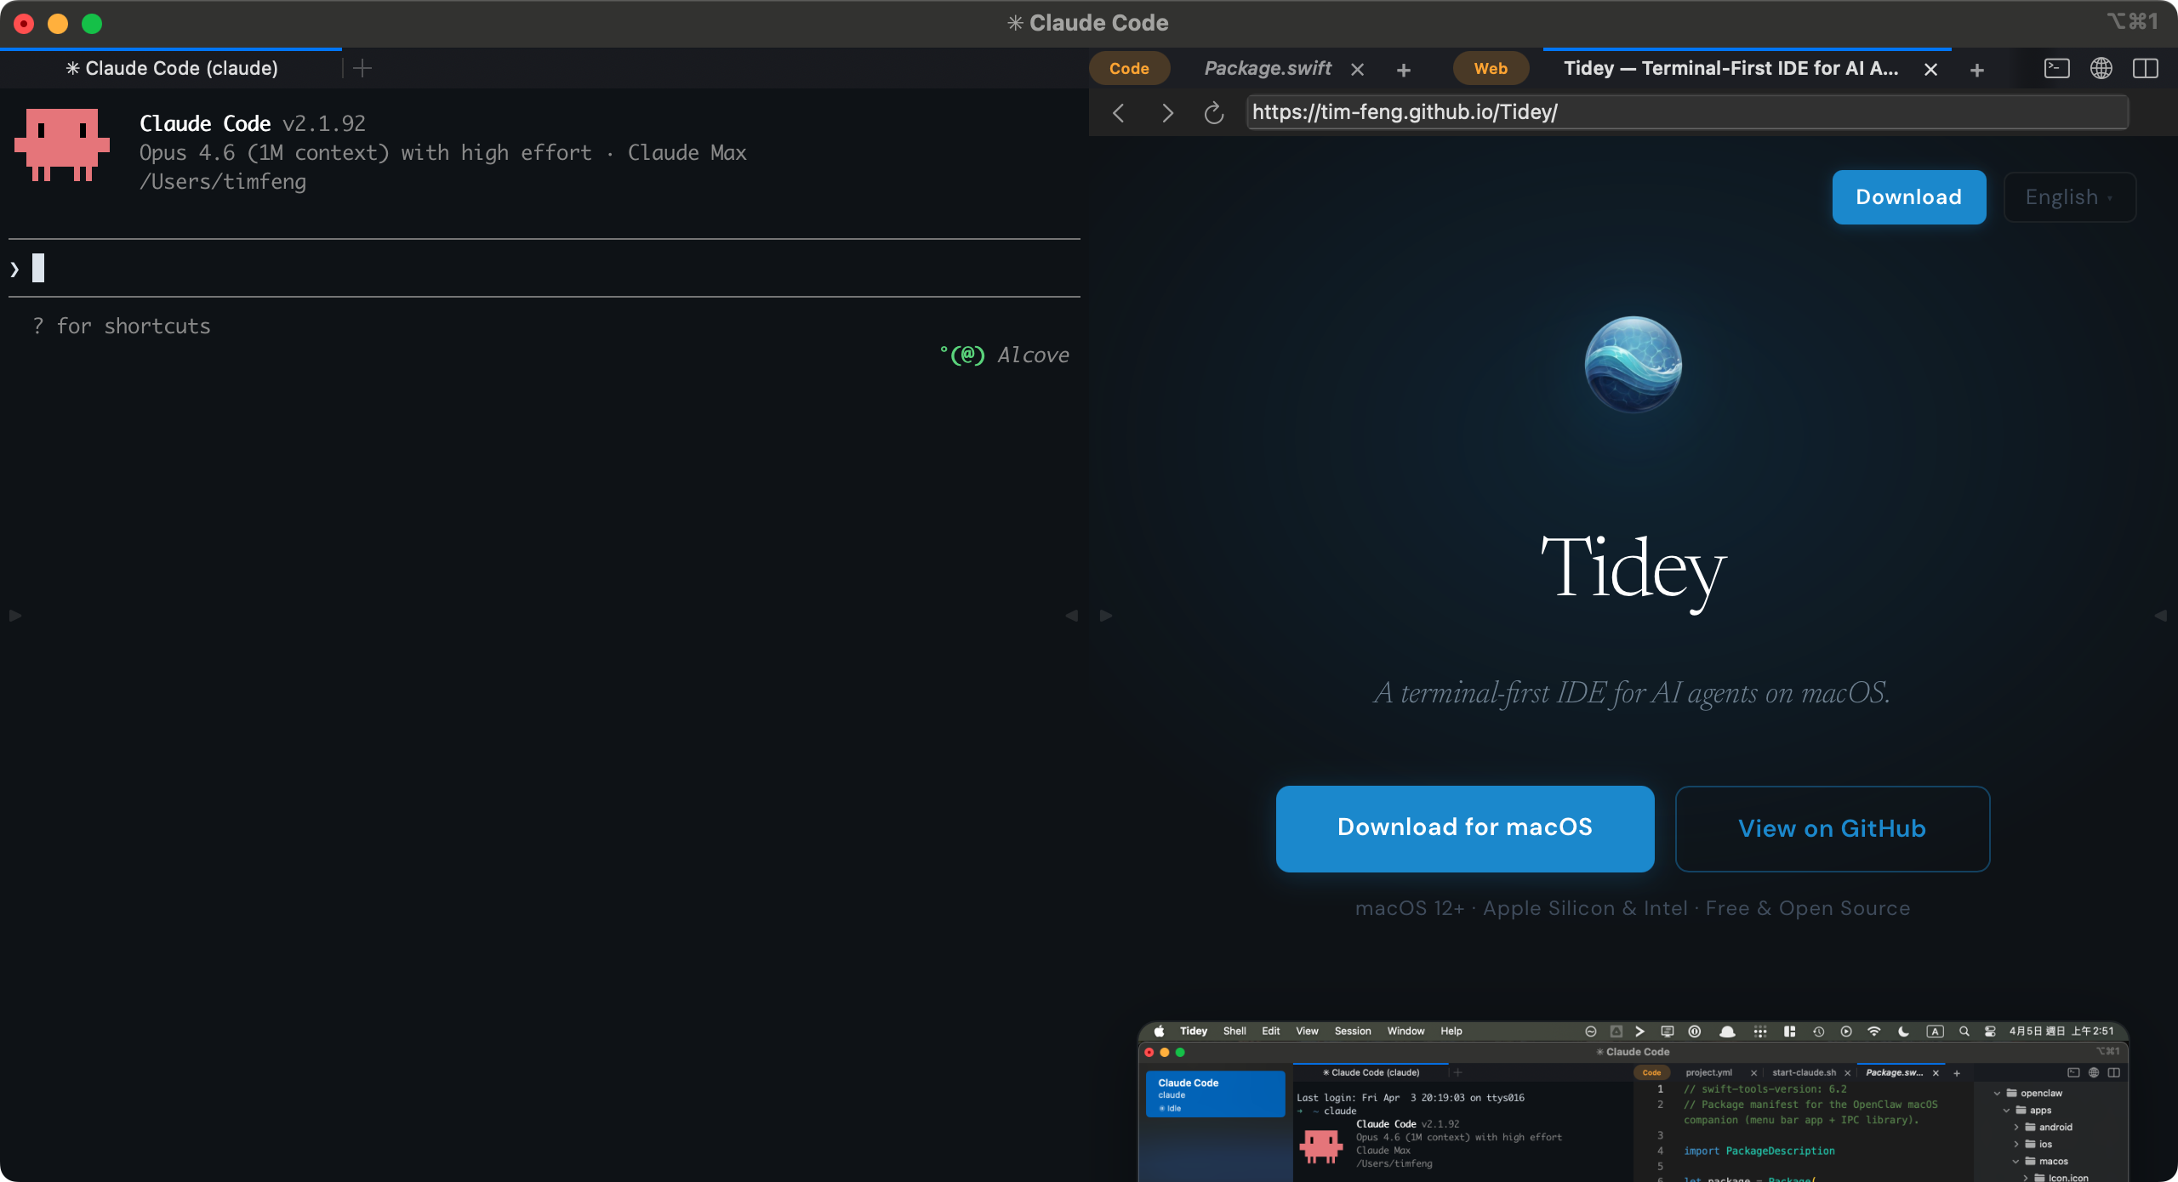Click the Tidey sphere logo on the webpage

click(x=1632, y=365)
